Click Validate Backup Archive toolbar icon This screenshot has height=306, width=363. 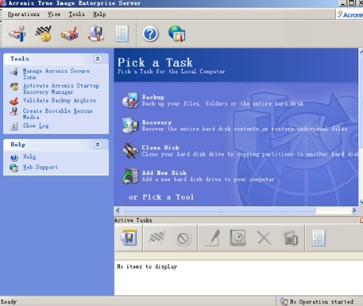coord(70,33)
